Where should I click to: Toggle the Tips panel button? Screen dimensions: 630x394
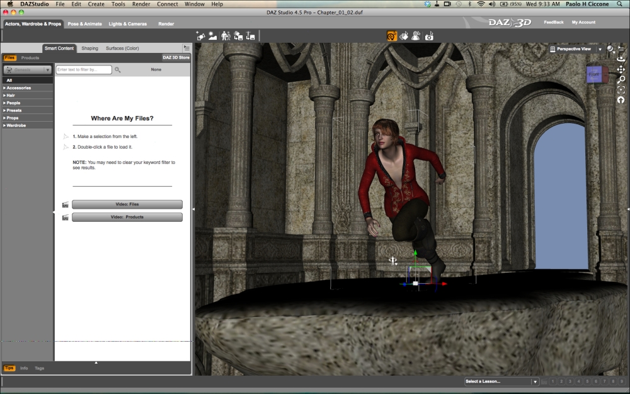9,368
